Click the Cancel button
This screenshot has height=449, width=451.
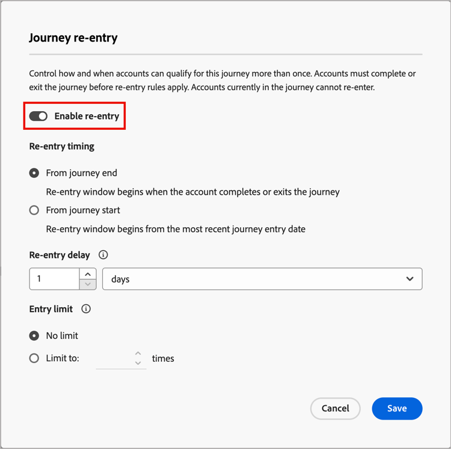(336, 409)
